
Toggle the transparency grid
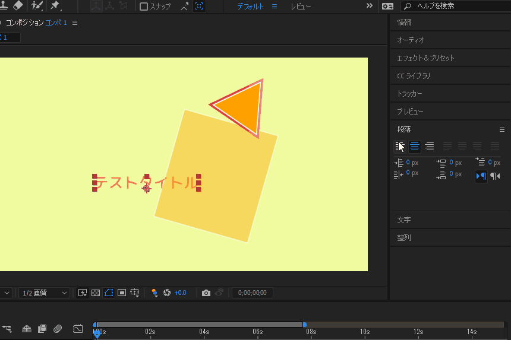click(96, 293)
